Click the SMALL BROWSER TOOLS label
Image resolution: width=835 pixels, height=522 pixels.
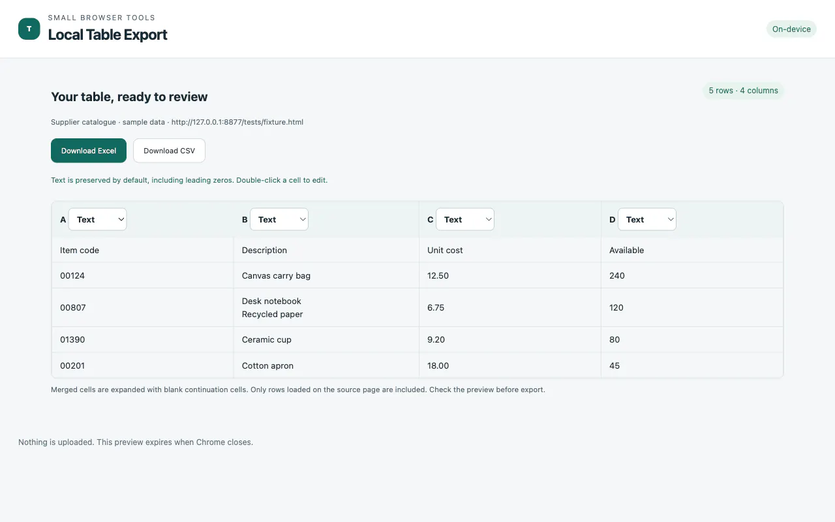102,18
